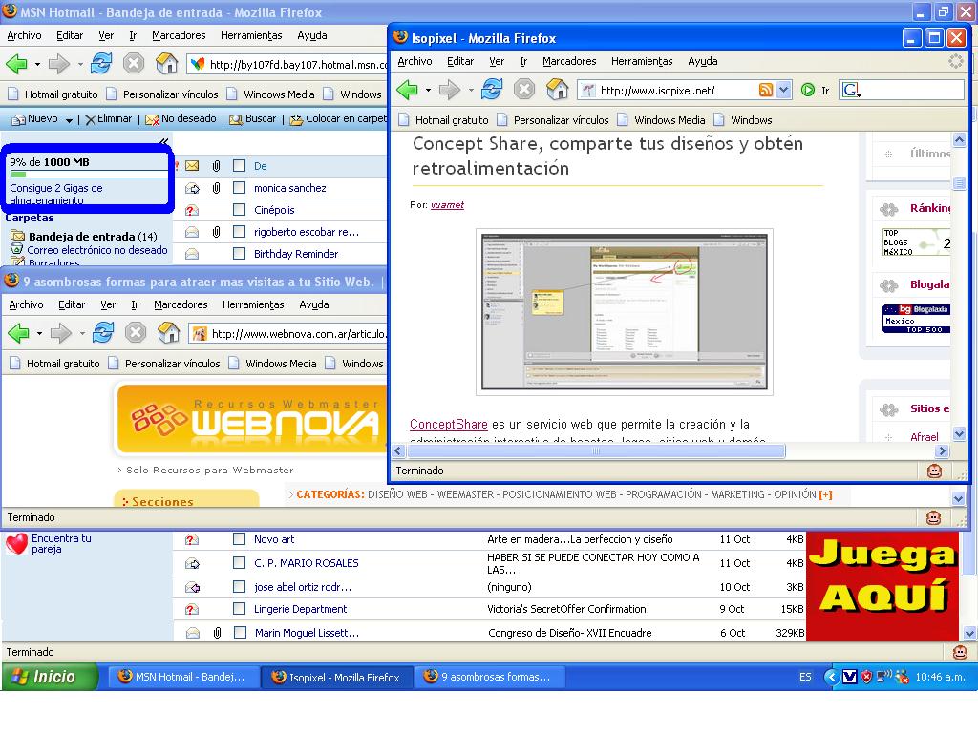Click the forward arrow in Isopixel window
Image resolution: width=978 pixels, height=733 pixels.
(449, 90)
